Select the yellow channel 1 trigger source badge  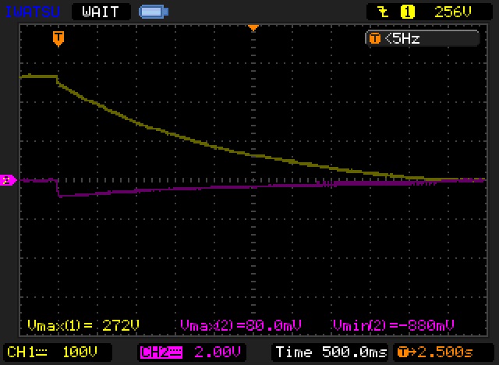pos(407,12)
